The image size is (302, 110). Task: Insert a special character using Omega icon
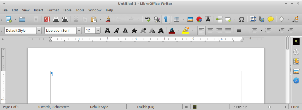point(242,19)
